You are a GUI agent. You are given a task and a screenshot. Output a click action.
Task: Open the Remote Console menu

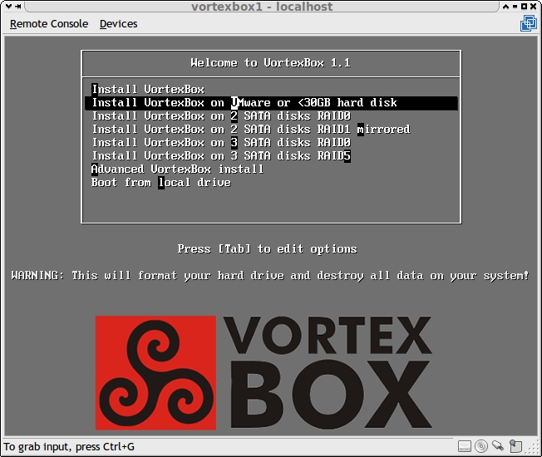pyautogui.click(x=49, y=24)
